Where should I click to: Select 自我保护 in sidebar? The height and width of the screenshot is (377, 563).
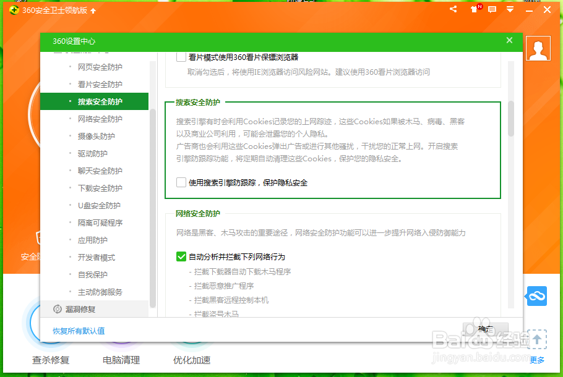tap(94, 274)
